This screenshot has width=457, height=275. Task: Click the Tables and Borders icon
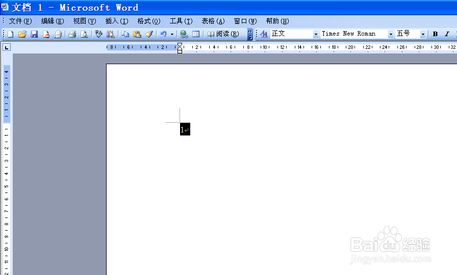196,34
